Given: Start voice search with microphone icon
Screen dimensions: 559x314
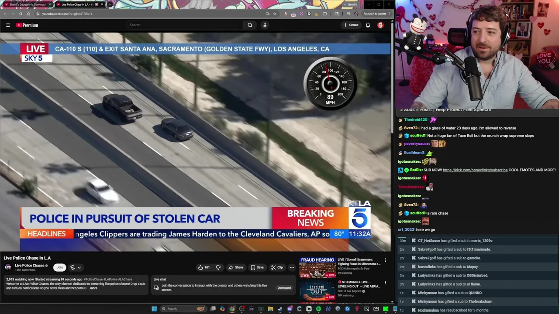Looking at the screenshot, I should (x=265, y=25).
